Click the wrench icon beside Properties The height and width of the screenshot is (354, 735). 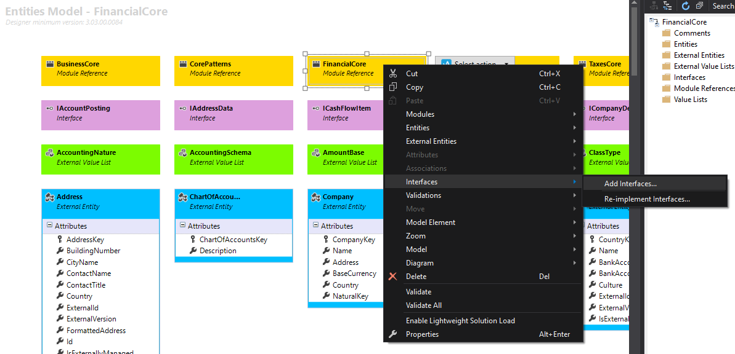coord(393,334)
